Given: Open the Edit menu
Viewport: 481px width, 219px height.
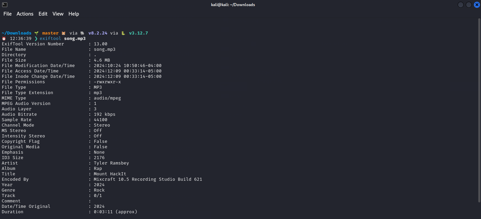Looking at the screenshot, I should pos(43,14).
